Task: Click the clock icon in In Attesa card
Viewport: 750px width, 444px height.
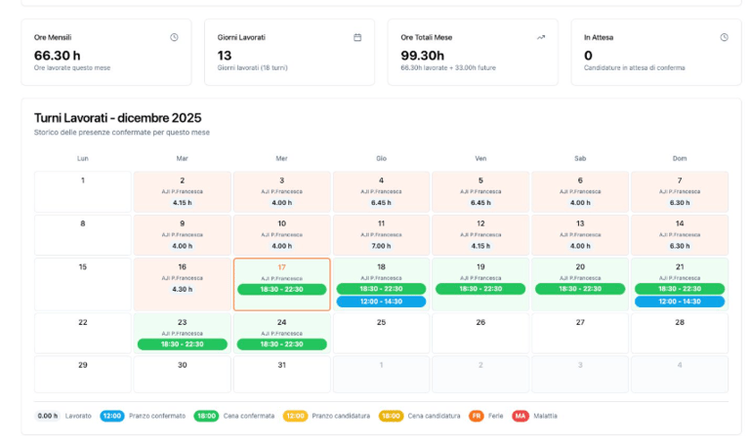Action: [x=724, y=37]
